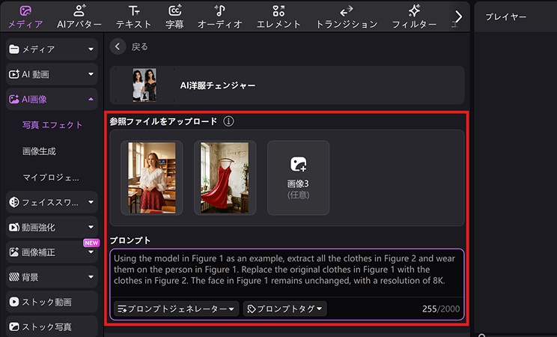Click the ストック動画 play icon
557x337 pixels.
[14, 302]
